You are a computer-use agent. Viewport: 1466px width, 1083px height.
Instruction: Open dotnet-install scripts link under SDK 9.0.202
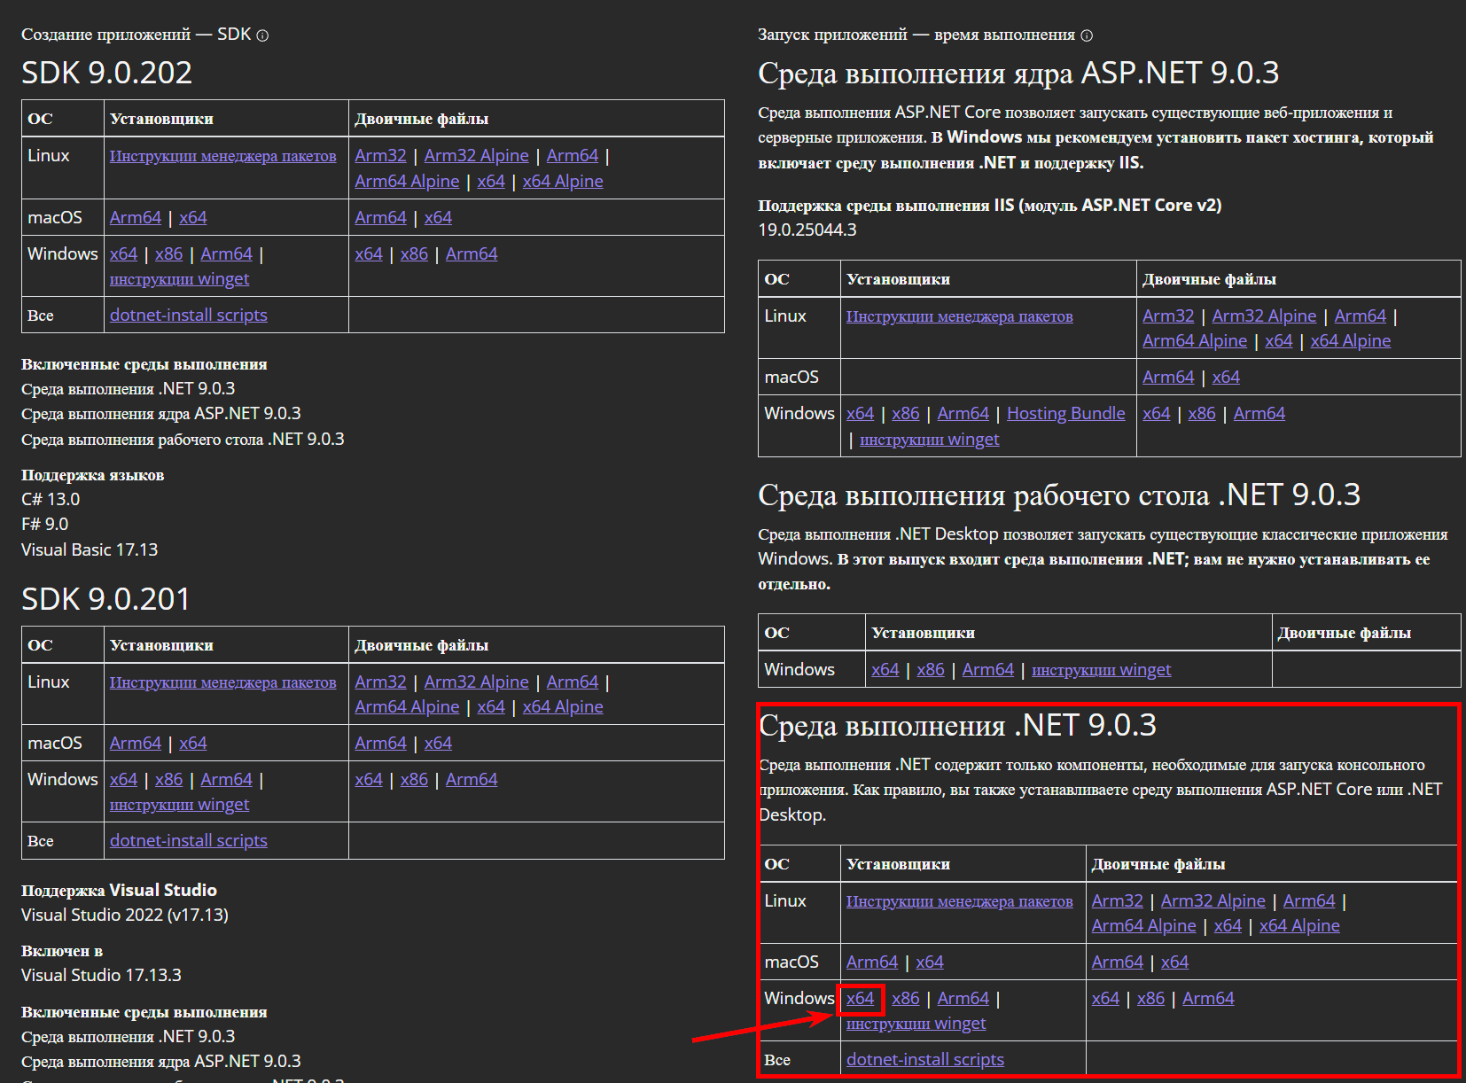(188, 316)
